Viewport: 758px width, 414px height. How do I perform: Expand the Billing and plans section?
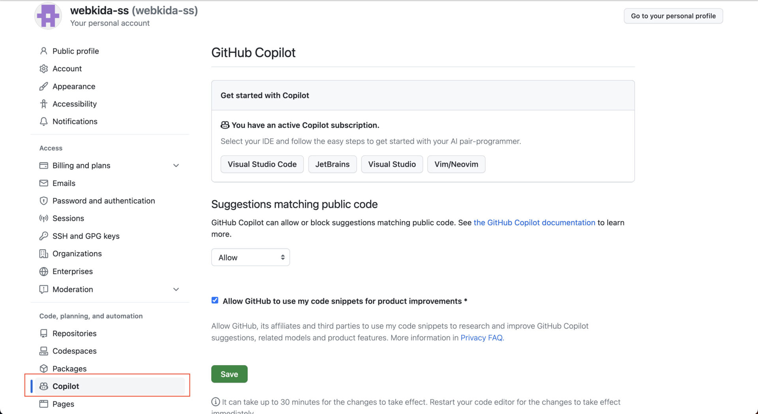176,166
